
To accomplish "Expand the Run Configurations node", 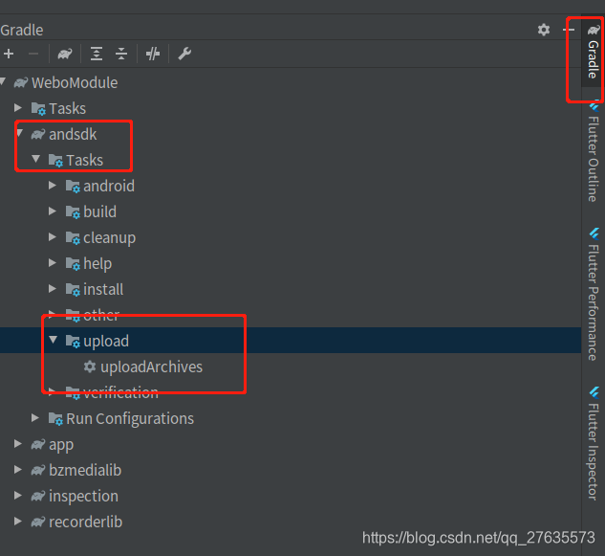I will [35, 418].
